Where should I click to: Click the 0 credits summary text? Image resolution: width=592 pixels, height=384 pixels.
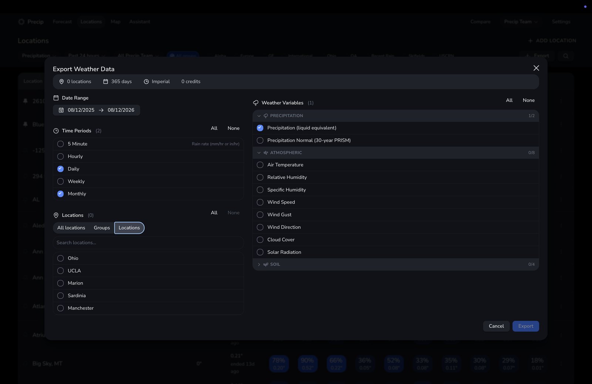[191, 82]
